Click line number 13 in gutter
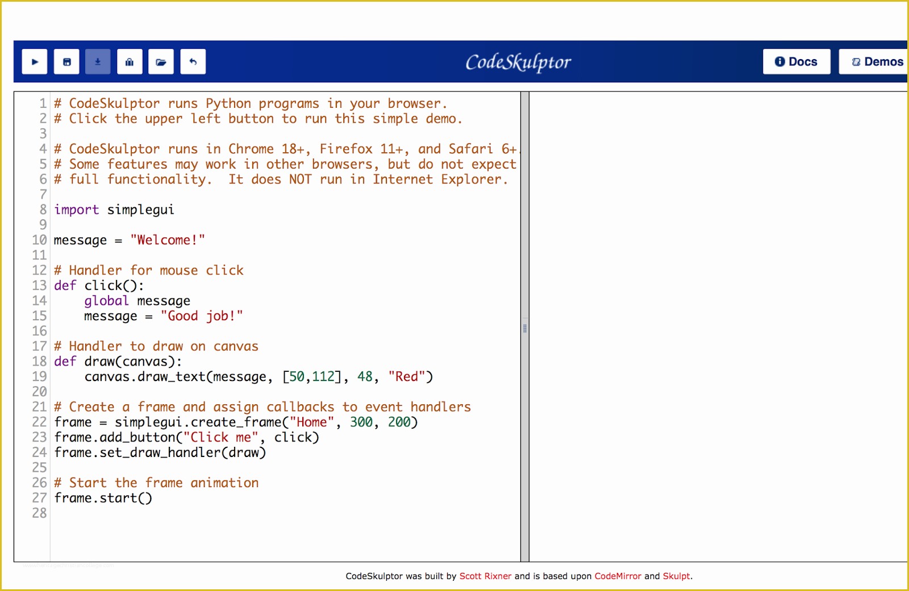This screenshot has width=909, height=591. [x=39, y=286]
